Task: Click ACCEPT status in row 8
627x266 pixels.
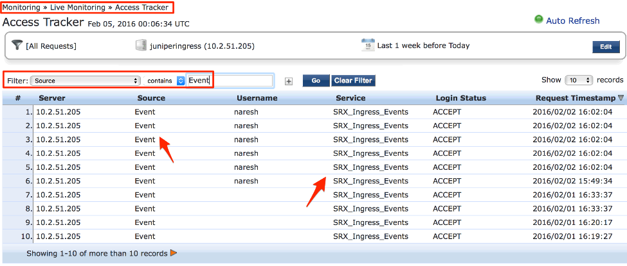Action: click(447, 208)
